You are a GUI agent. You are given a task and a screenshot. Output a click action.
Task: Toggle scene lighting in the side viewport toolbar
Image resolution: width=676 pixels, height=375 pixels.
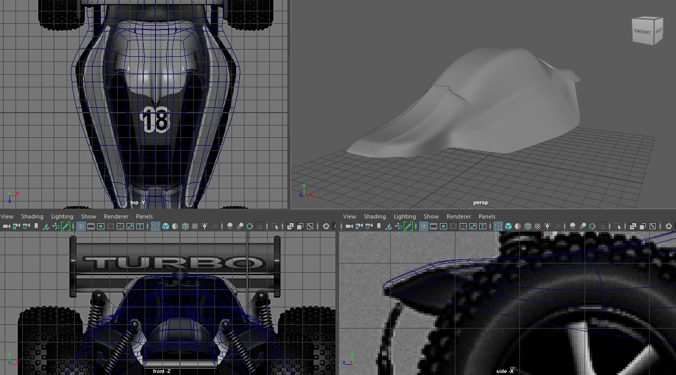point(547,226)
